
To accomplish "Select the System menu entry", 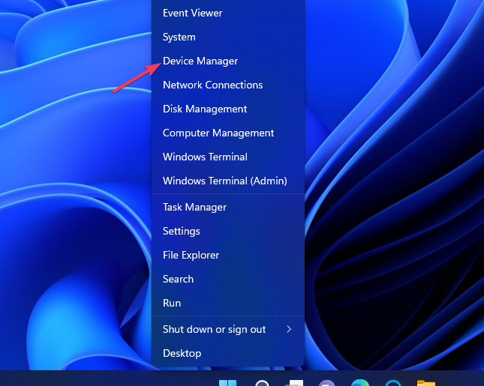I will (228, 37).
